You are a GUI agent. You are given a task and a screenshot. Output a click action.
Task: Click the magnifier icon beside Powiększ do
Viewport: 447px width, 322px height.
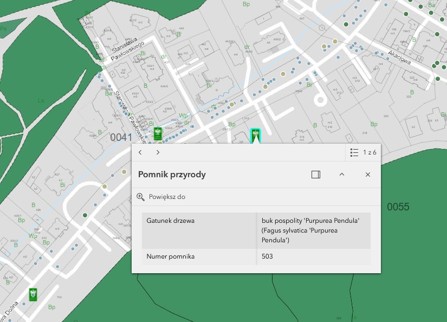coord(141,197)
